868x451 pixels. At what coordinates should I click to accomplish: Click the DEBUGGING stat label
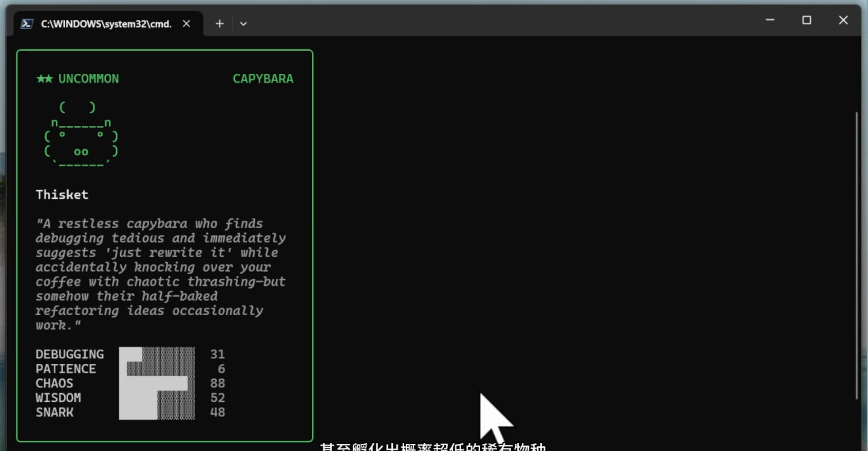click(69, 354)
